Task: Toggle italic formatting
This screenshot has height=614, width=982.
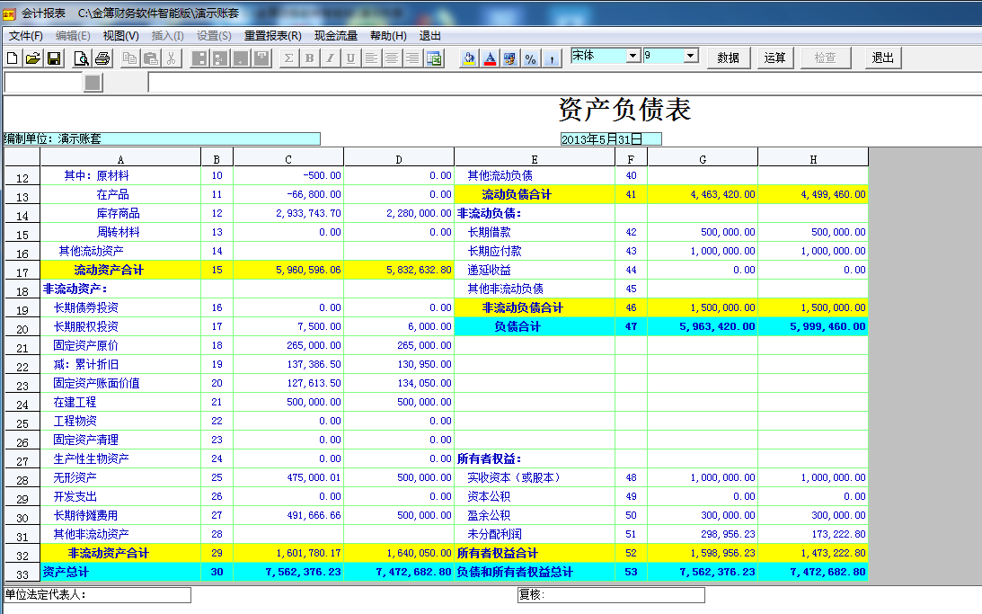Action: coord(331,58)
